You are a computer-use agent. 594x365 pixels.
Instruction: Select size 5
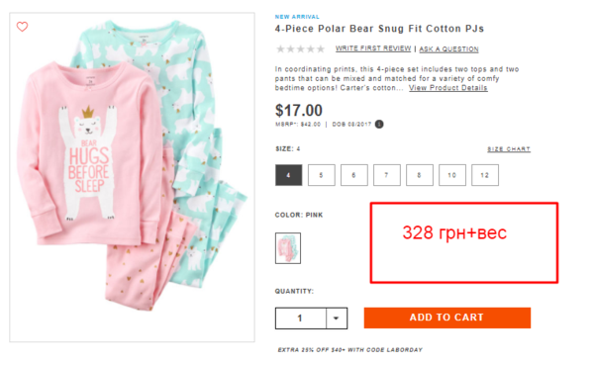[x=321, y=175]
